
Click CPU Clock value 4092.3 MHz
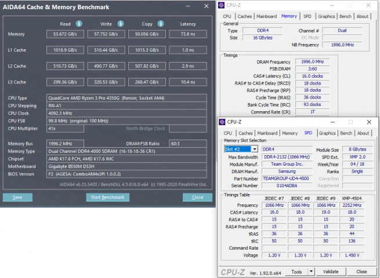(126, 114)
